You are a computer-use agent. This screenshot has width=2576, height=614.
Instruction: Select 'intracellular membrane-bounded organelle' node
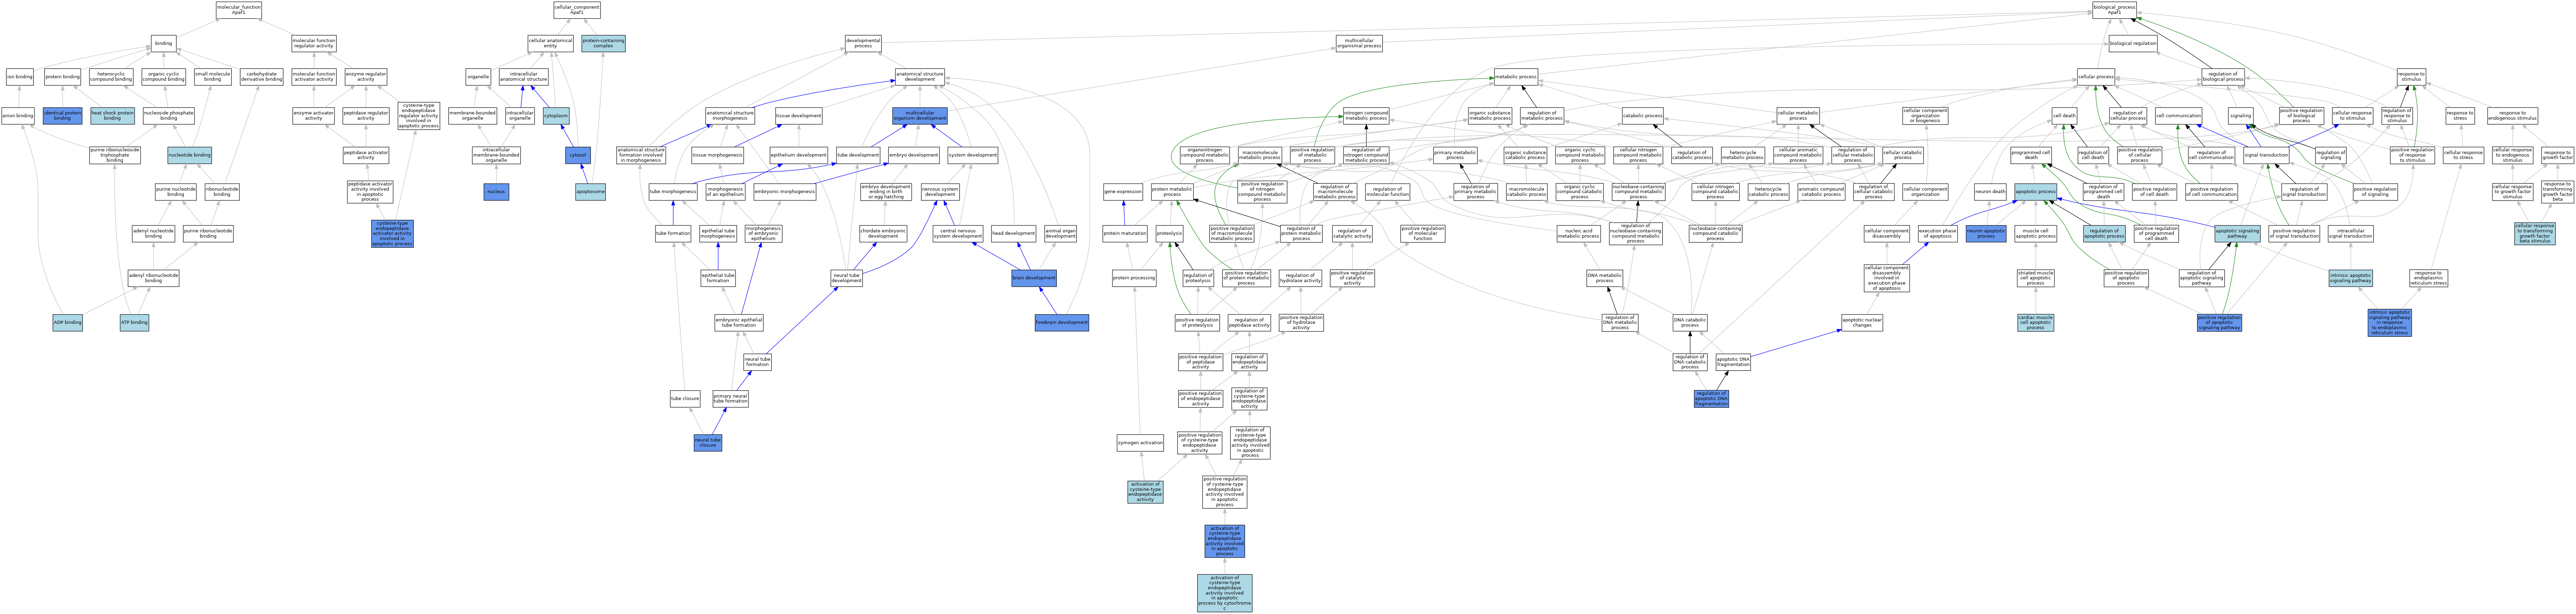(496, 155)
